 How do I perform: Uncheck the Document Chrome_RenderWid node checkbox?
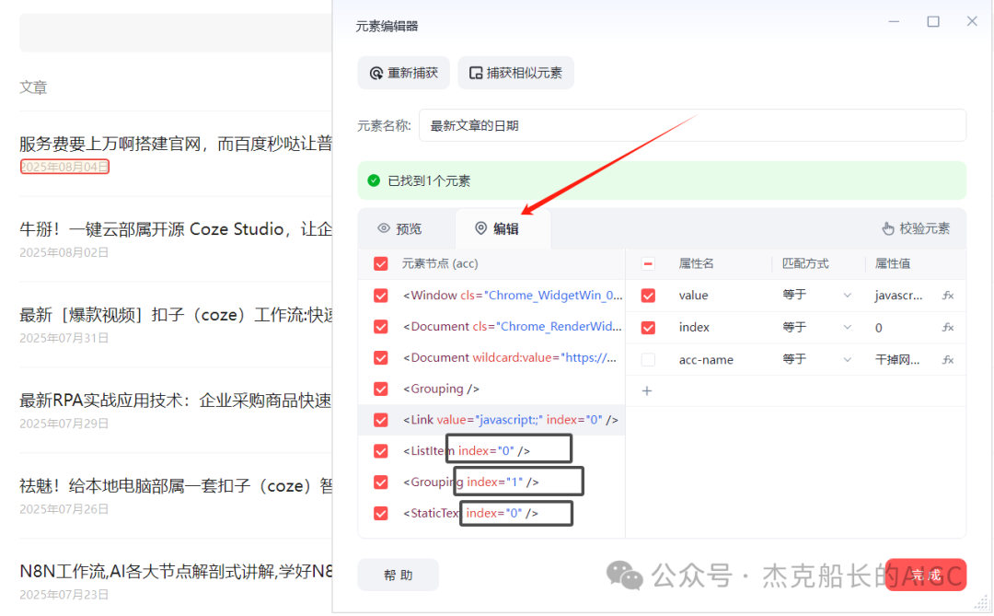[380, 327]
